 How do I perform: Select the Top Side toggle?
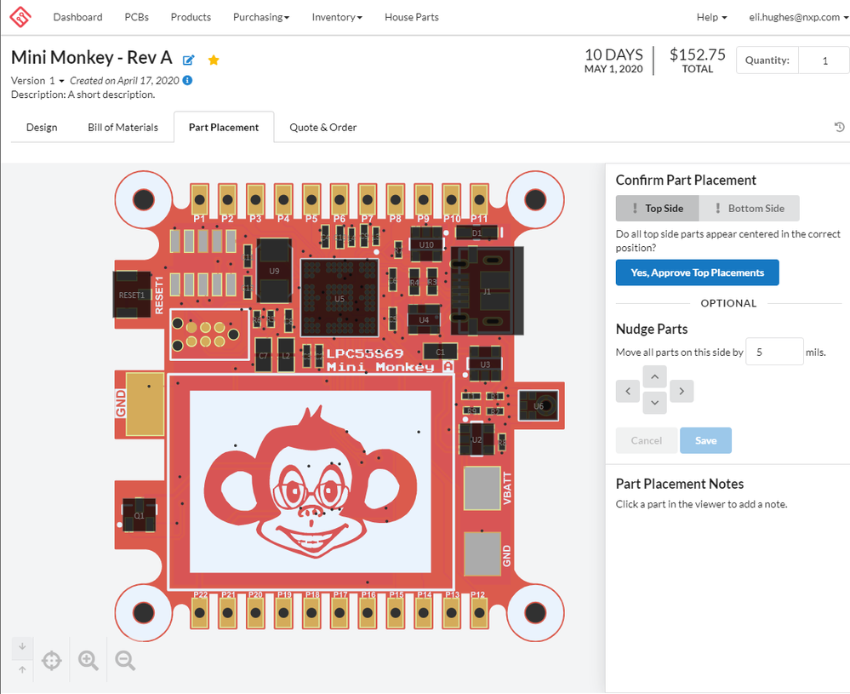pos(657,209)
